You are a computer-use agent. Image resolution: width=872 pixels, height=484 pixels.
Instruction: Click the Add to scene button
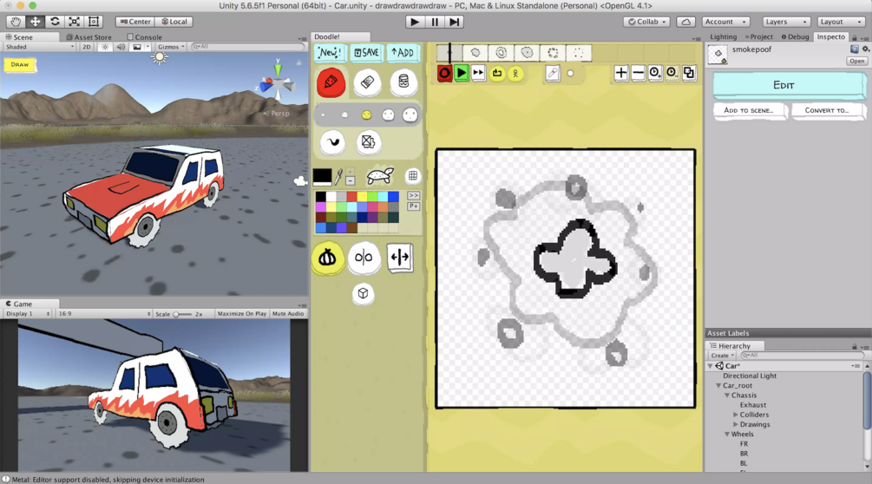coord(749,110)
